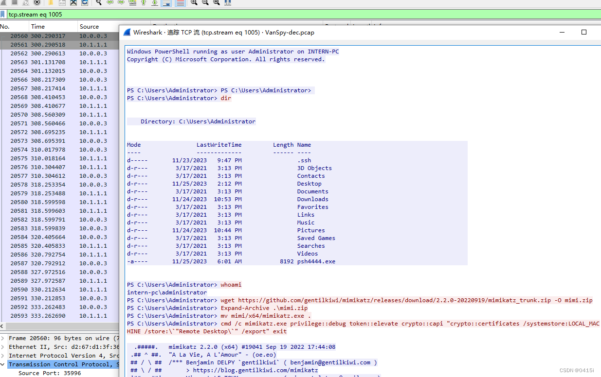Image resolution: width=601 pixels, height=377 pixels.
Task: Click the wget mimikatz_trunk.zip command line
Action: pos(406,300)
